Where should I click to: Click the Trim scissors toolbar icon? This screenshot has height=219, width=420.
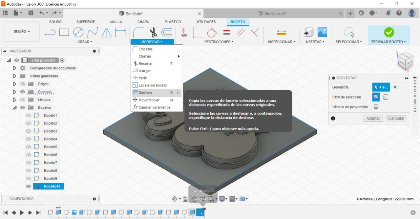(153, 32)
